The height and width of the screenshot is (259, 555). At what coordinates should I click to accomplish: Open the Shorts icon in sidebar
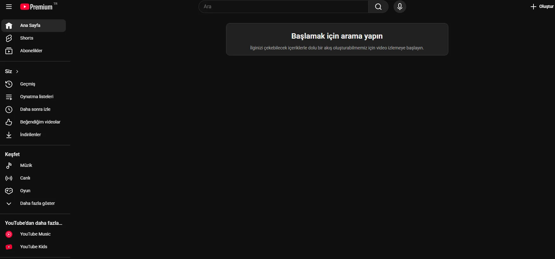click(9, 38)
